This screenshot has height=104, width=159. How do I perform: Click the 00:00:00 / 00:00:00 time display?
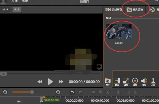[x=84, y=82]
